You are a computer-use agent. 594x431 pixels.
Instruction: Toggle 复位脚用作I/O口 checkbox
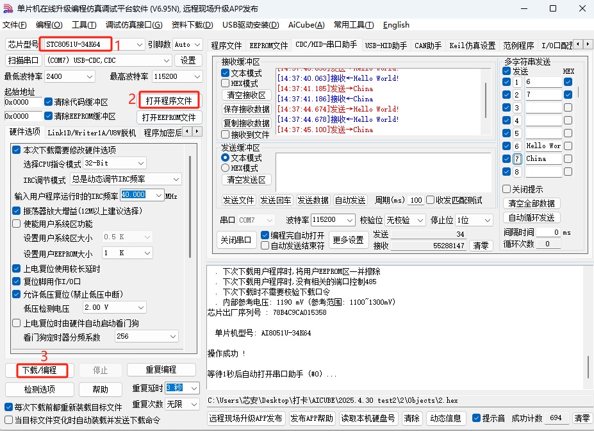[x=16, y=282]
